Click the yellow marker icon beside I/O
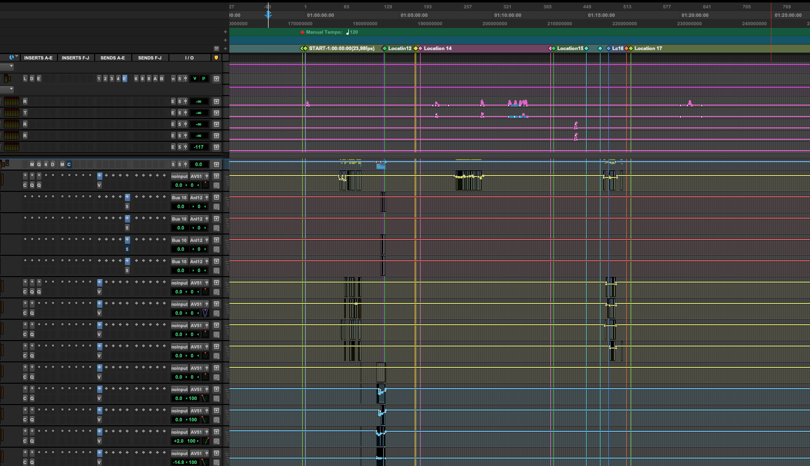 pyautogui.click(x=216, y=58)
